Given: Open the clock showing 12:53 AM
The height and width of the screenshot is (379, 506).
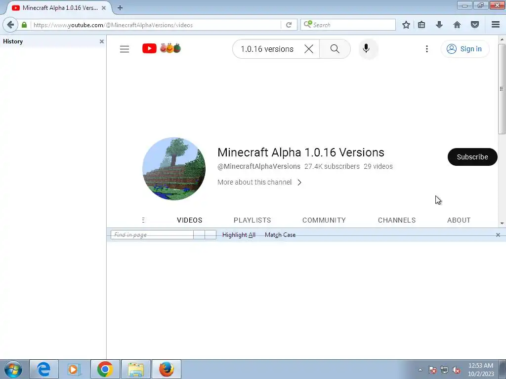Looking at the screenshot, I should pyautogui.click(x=481, y=370).
